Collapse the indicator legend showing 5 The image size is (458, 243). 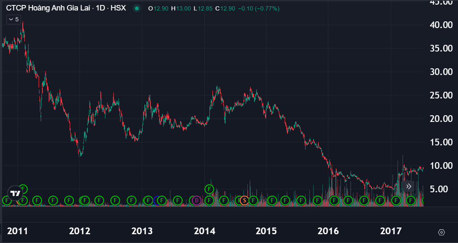coord(13,20)
